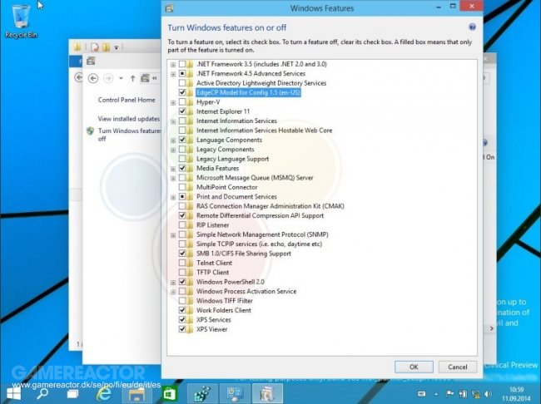Open Search from the taskbar

(x=42, y=392)
